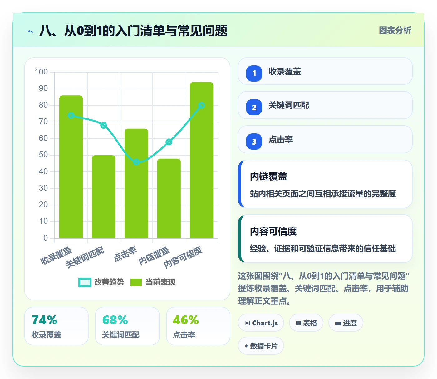Click the small icon inside the Chart.js tag
Screen dimensions: 437x379
[x=247, y=323]
